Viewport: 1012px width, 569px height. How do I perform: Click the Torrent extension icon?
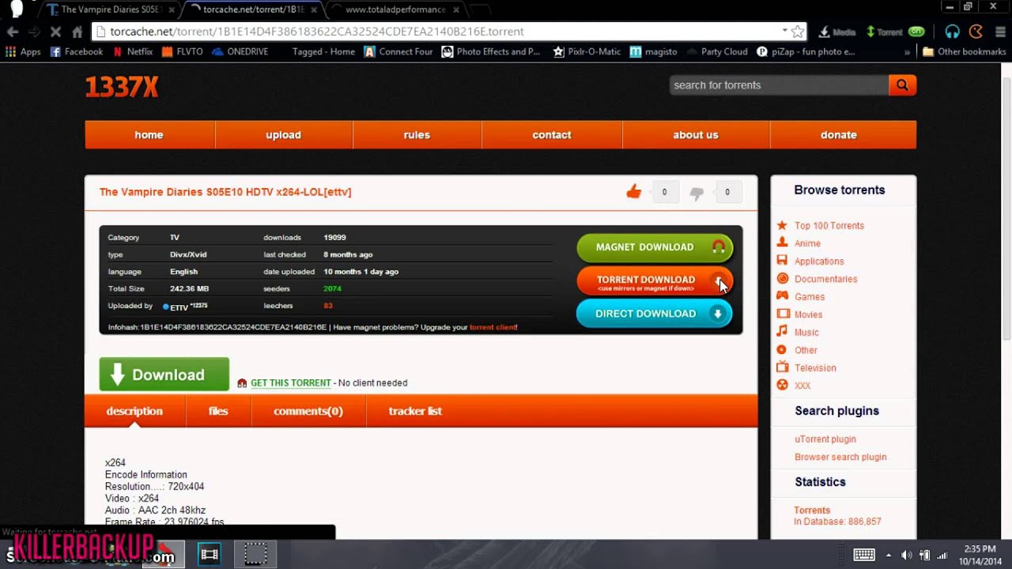coord(885,32)
